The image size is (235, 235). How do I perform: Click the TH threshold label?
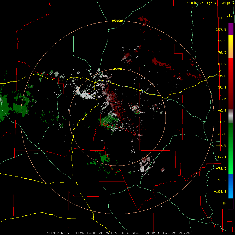pyautogui.click(x=224, y=203)
